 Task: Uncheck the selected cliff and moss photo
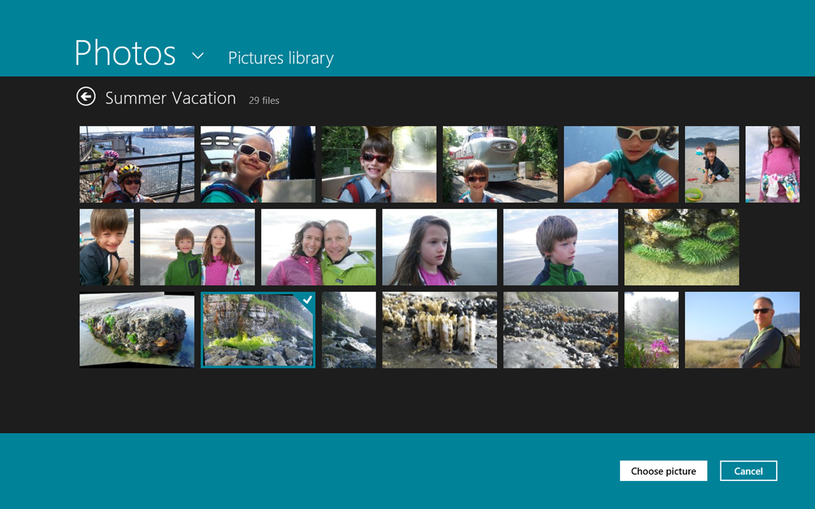[x=258, y=330]
